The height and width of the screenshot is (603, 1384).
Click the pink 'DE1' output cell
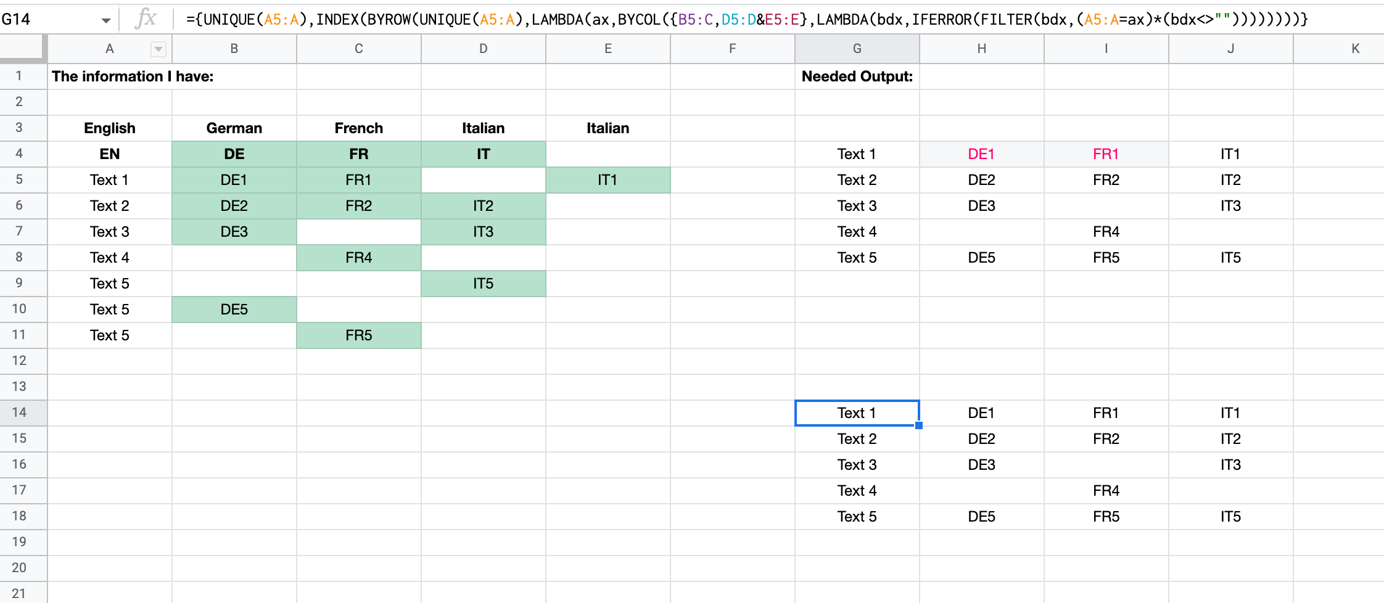(x=981, y=154)
